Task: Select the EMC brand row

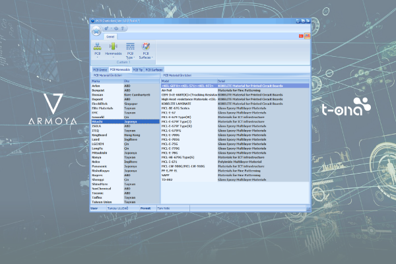Action: 125,113
